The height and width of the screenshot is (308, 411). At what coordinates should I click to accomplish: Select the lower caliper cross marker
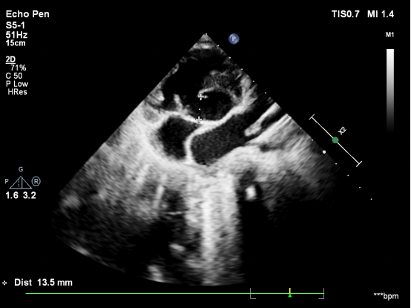pos(199,119)
